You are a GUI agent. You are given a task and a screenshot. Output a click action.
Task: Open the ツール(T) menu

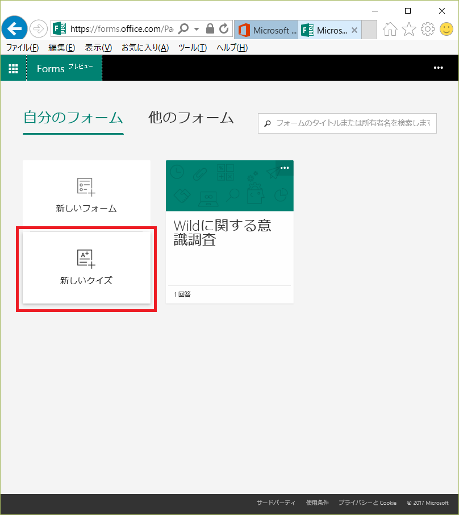pos(193,48)
